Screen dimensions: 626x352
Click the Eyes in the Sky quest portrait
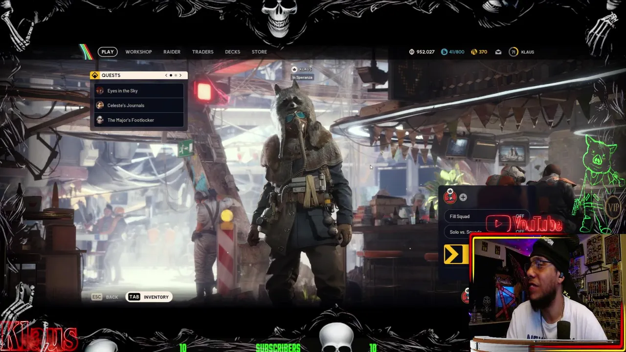[100, 90]
